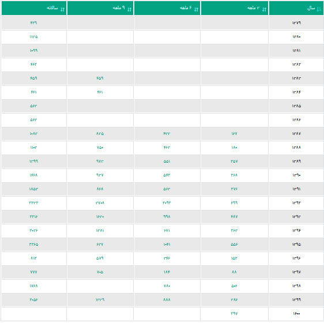The height and width of the screenshot is (323, 324).
Task: Click nine-month value ۹۷۳
Action: click(x=100, y=161)
